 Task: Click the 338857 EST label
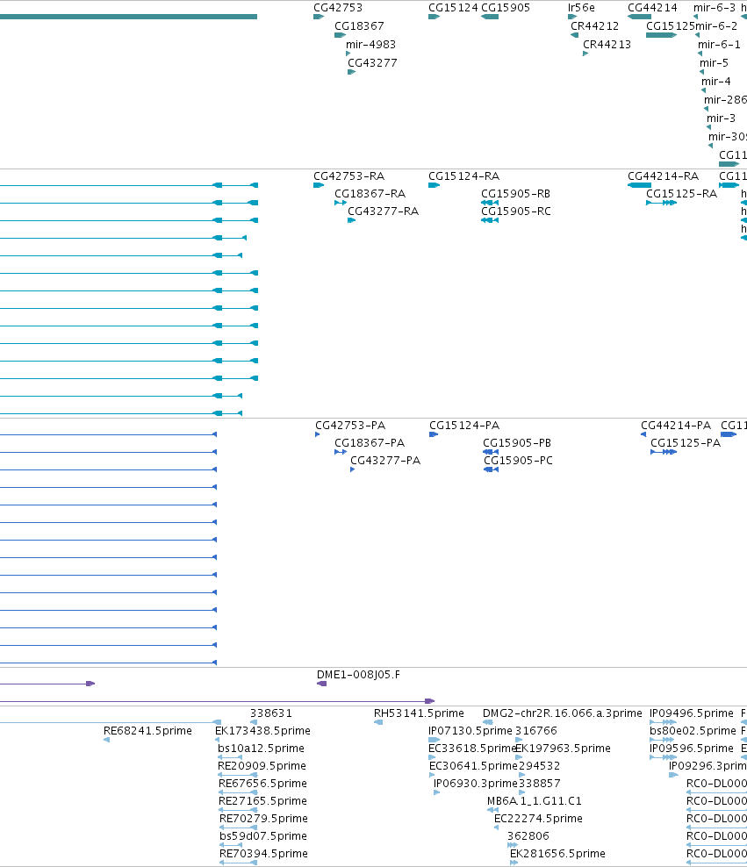[x=539, y=784]
